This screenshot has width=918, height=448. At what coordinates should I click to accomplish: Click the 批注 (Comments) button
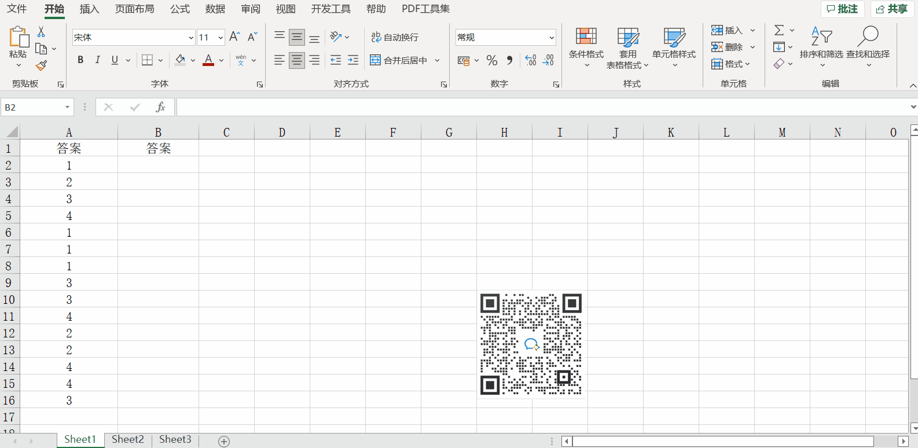(842, 9)
